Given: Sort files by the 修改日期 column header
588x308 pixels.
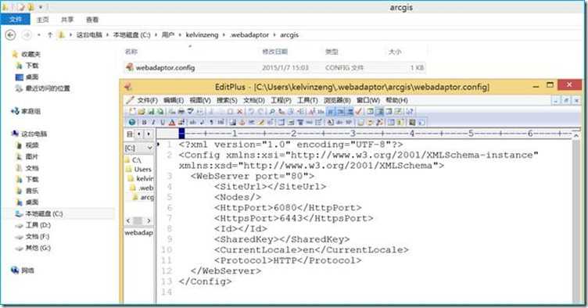Looking at the screenshot, I should (274, 52).
